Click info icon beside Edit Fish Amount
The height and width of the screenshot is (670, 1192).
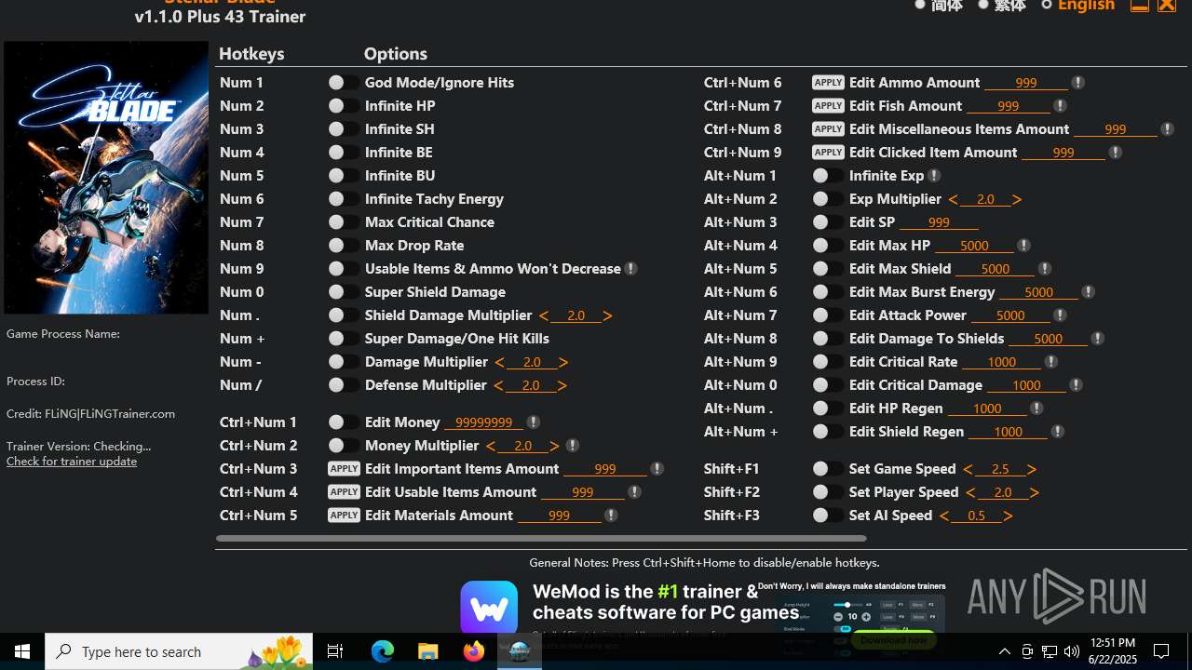coord(1060,106)
